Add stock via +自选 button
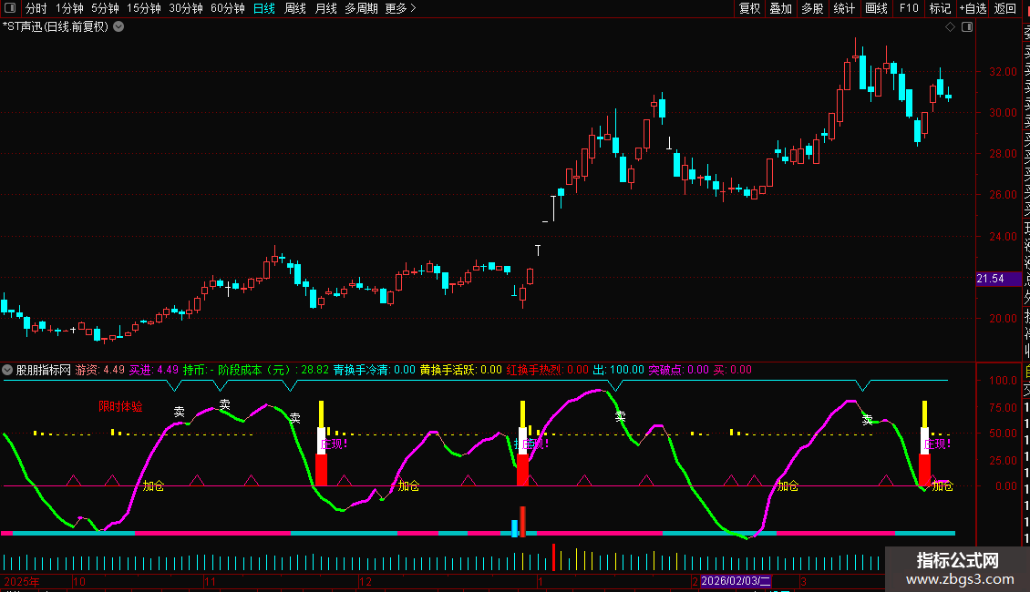 coord(973,8)
